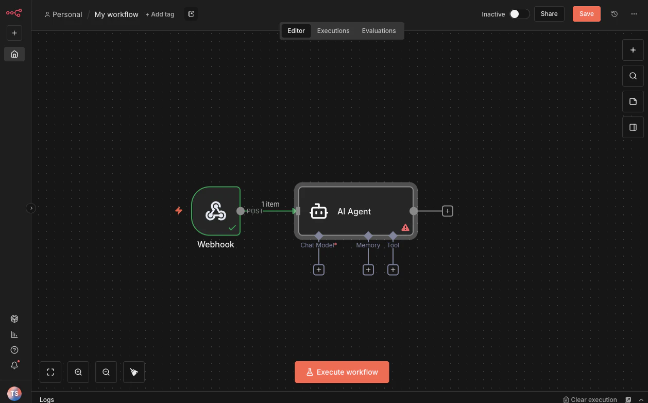This screenshot has width=648, height=403.
Task: Click the Memory connector label
Action: pos(368,245)
